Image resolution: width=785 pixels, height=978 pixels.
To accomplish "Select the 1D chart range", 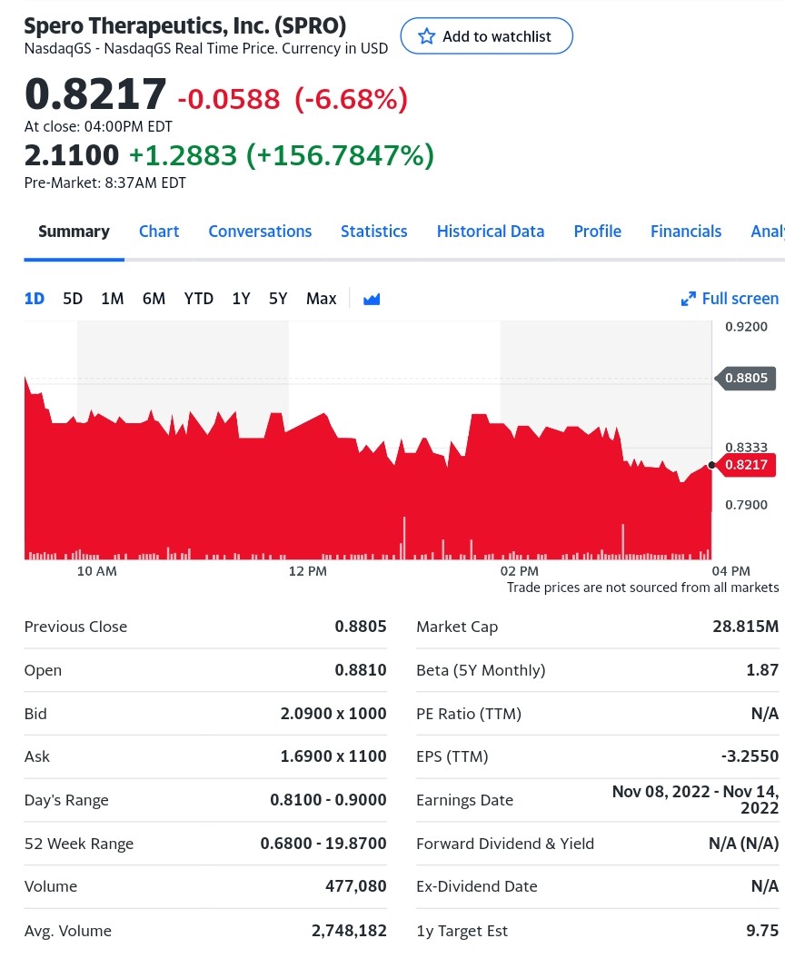I will coord(35,299).
